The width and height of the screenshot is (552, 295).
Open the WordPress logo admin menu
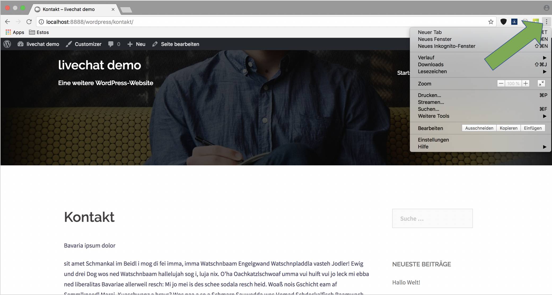coord(7,44)
